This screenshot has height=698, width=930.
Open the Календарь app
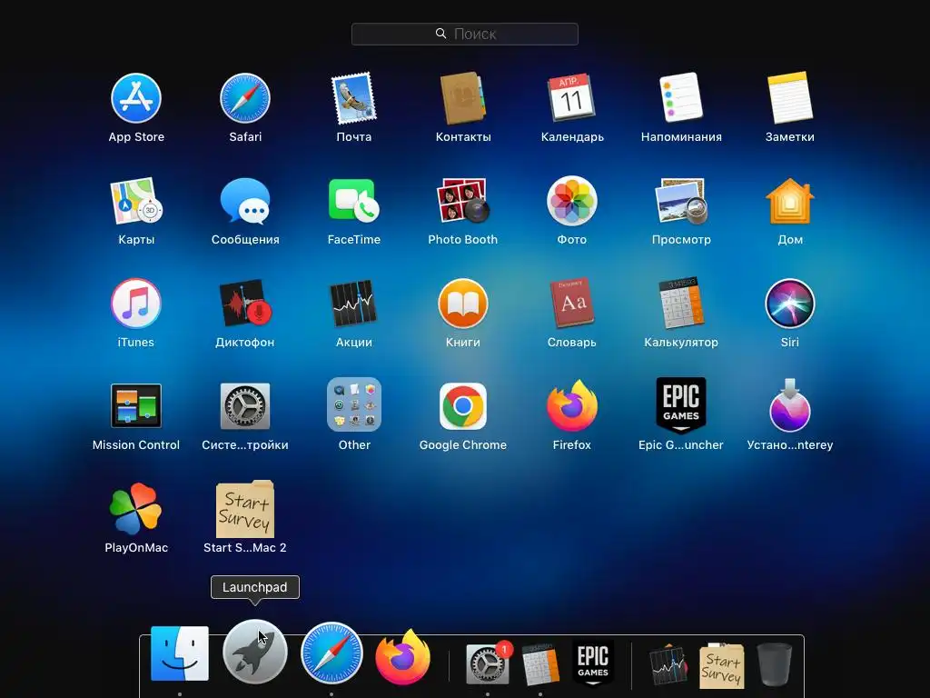[572, 98]
